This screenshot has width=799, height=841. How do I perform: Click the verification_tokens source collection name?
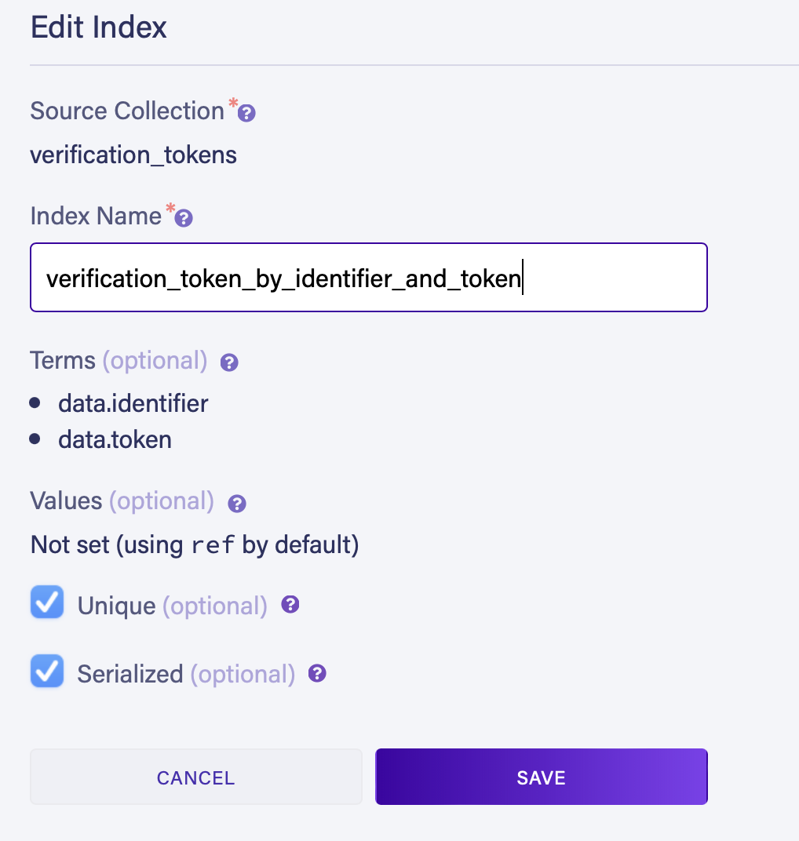[133, 155]
